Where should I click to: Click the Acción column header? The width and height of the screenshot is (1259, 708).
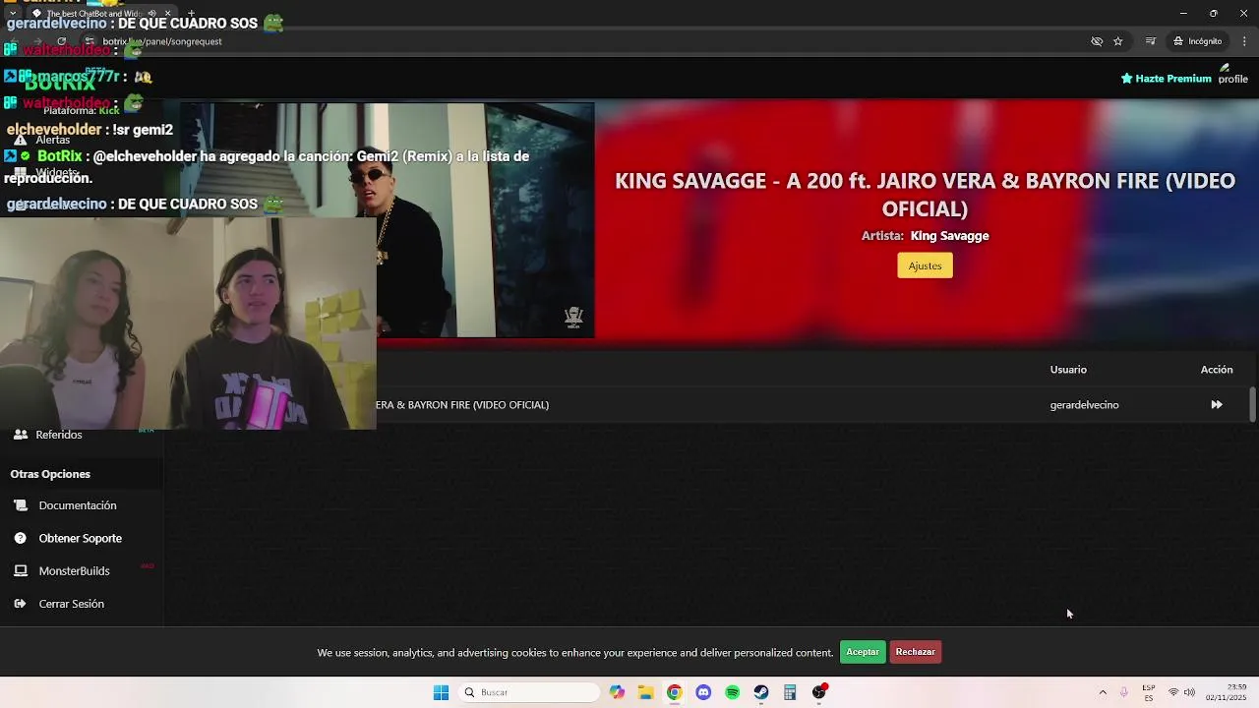(1217, 370)
